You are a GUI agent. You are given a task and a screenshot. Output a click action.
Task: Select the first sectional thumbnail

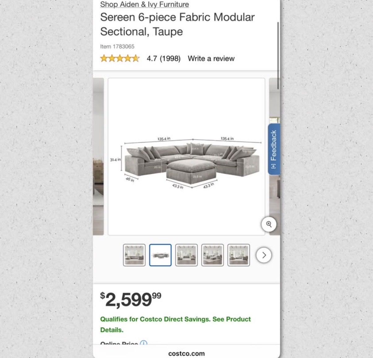134,255
